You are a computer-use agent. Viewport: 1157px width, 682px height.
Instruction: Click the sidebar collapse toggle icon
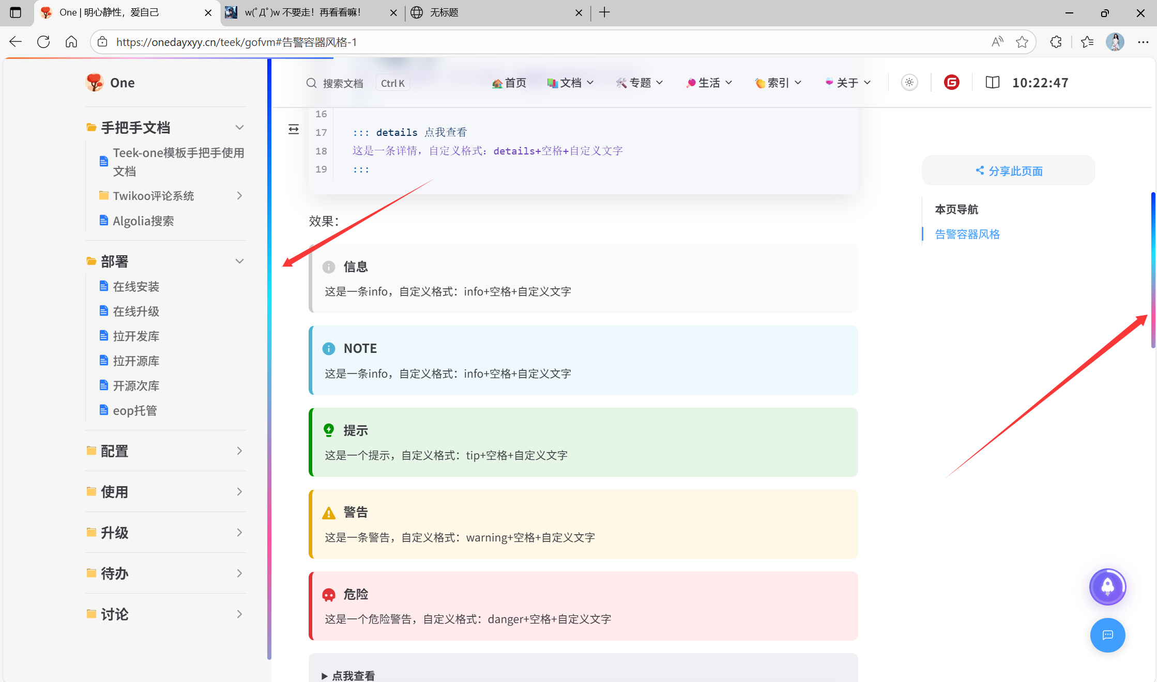294,129
